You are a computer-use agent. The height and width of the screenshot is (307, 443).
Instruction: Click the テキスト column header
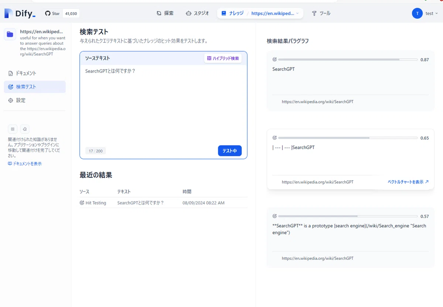pos(124,192)
